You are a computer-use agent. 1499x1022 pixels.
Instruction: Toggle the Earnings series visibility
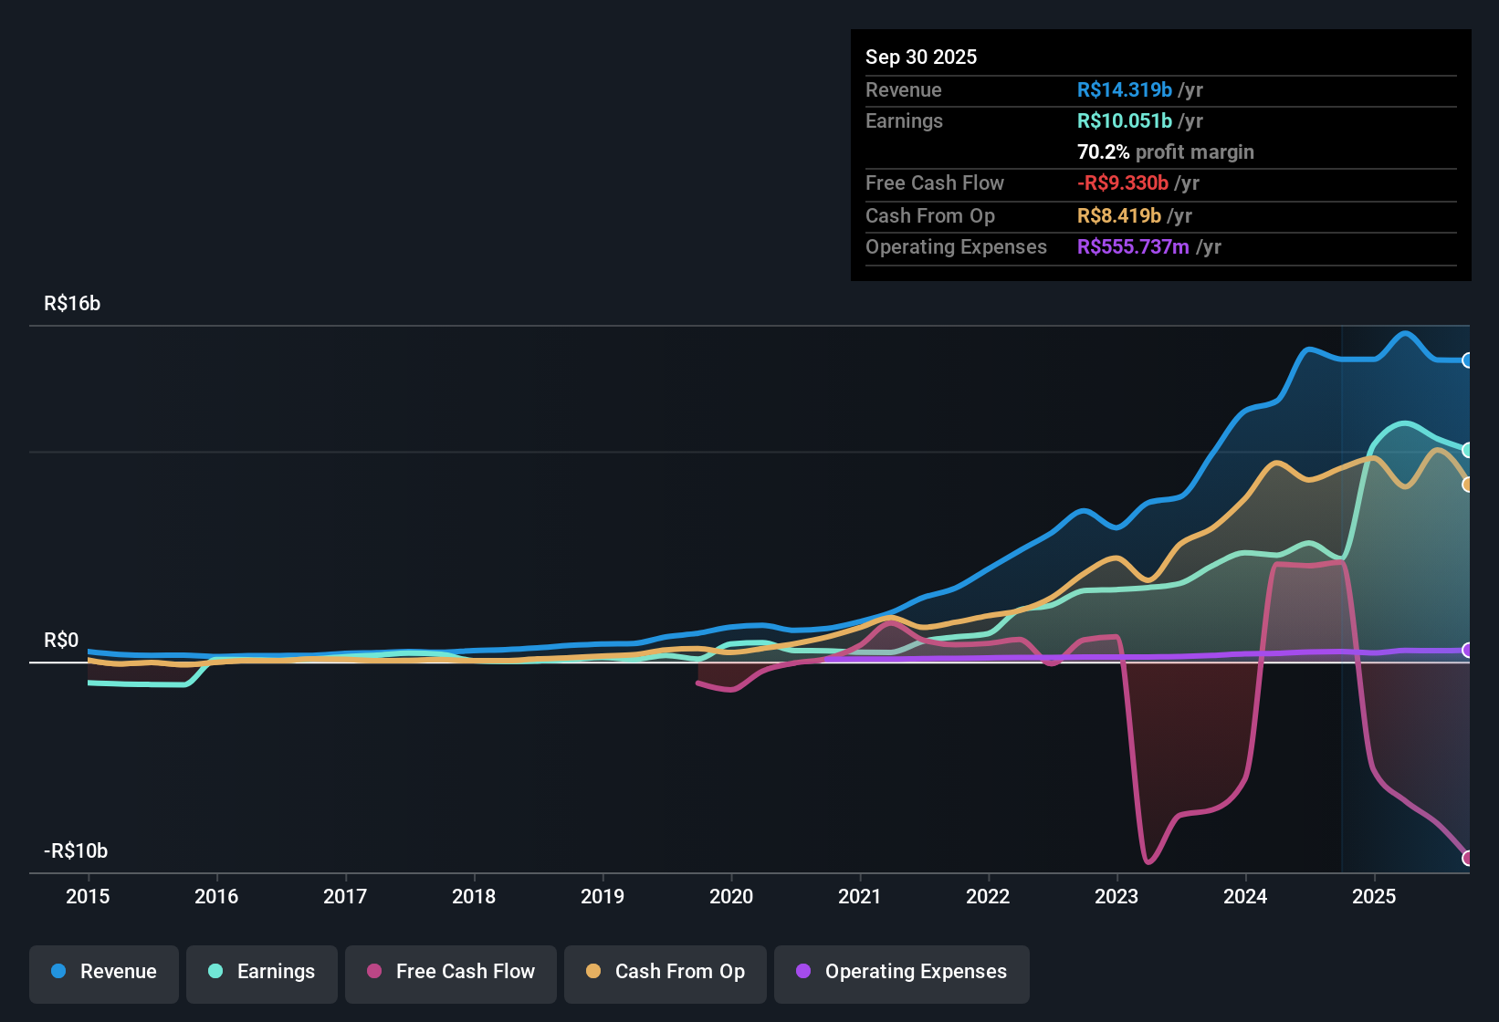coord(261,972)
